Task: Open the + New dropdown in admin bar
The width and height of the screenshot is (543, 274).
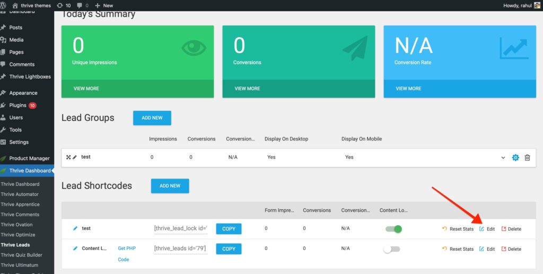Action: click(x=104, y=5)
